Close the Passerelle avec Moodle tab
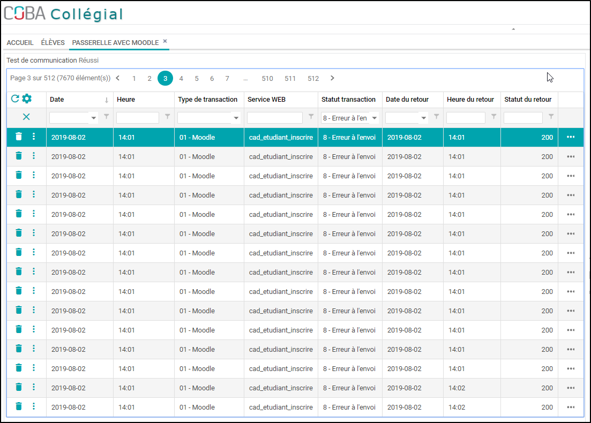Image resolution: width=591 pixels, height=423 pixels. click(165, 41)
